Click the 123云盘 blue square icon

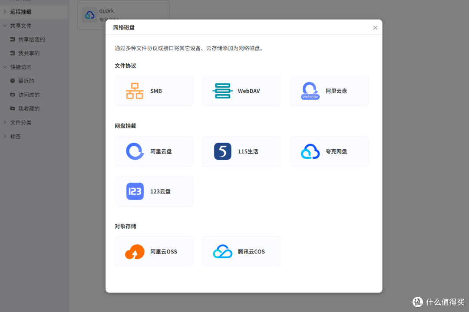click(135, 191)
